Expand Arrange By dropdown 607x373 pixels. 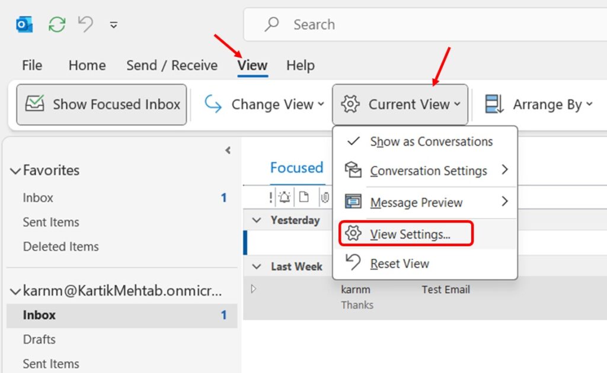(539, 104)
